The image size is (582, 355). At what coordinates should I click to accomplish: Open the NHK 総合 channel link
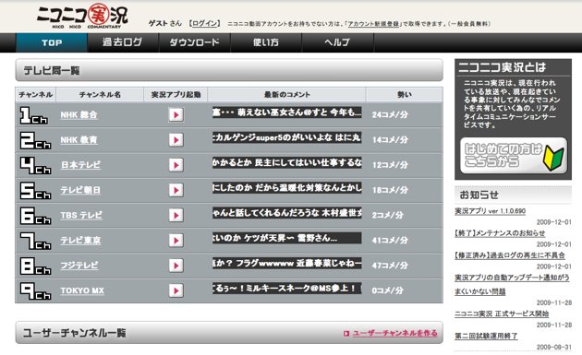click(x=79, y=115)
